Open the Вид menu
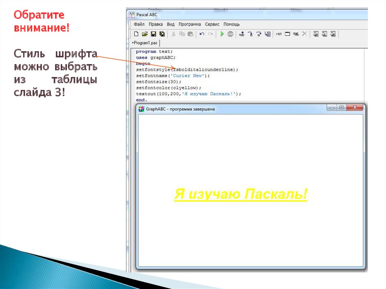 click(171, 24)
